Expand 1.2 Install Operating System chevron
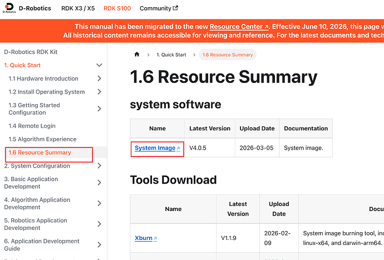 99,92
